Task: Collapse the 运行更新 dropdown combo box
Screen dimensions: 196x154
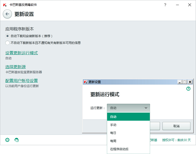Action: (x=128, y=108)
